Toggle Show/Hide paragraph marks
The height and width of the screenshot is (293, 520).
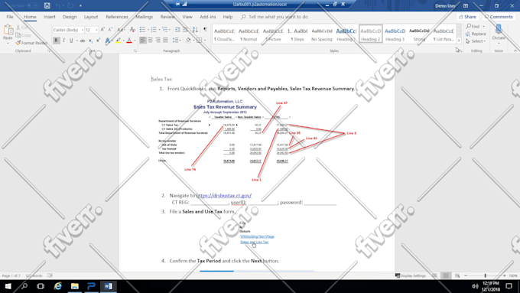[205, 30]
